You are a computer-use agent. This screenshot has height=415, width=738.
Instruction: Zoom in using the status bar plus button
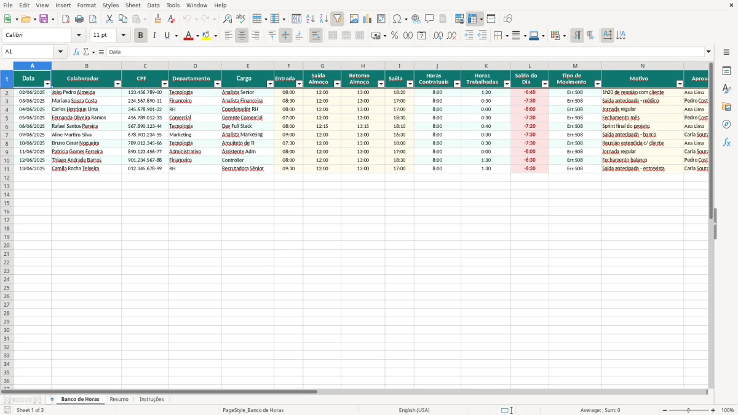pyautogui.click(x=713, y=410)
